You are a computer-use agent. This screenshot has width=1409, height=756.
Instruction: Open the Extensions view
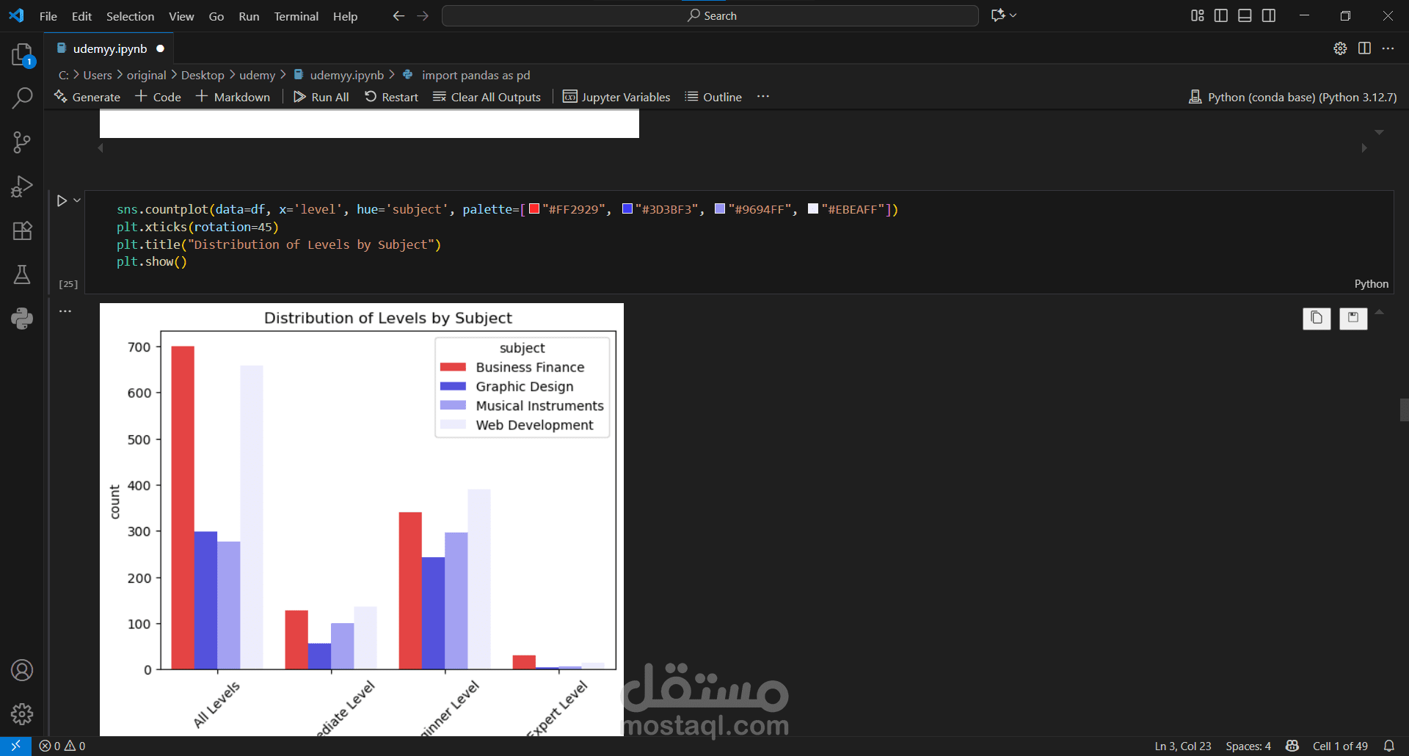[x=22, y=230]
